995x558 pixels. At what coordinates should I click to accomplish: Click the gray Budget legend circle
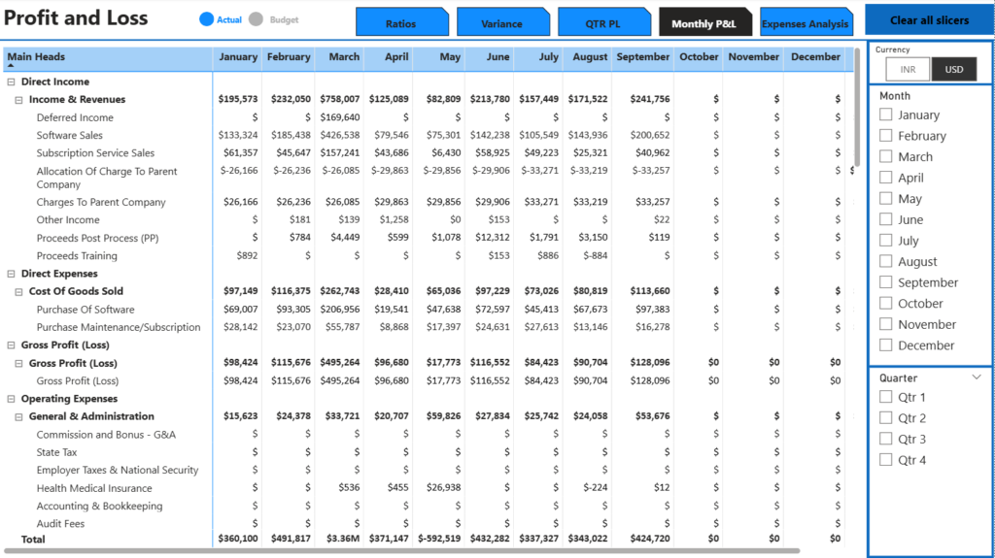tap(257, 19)
